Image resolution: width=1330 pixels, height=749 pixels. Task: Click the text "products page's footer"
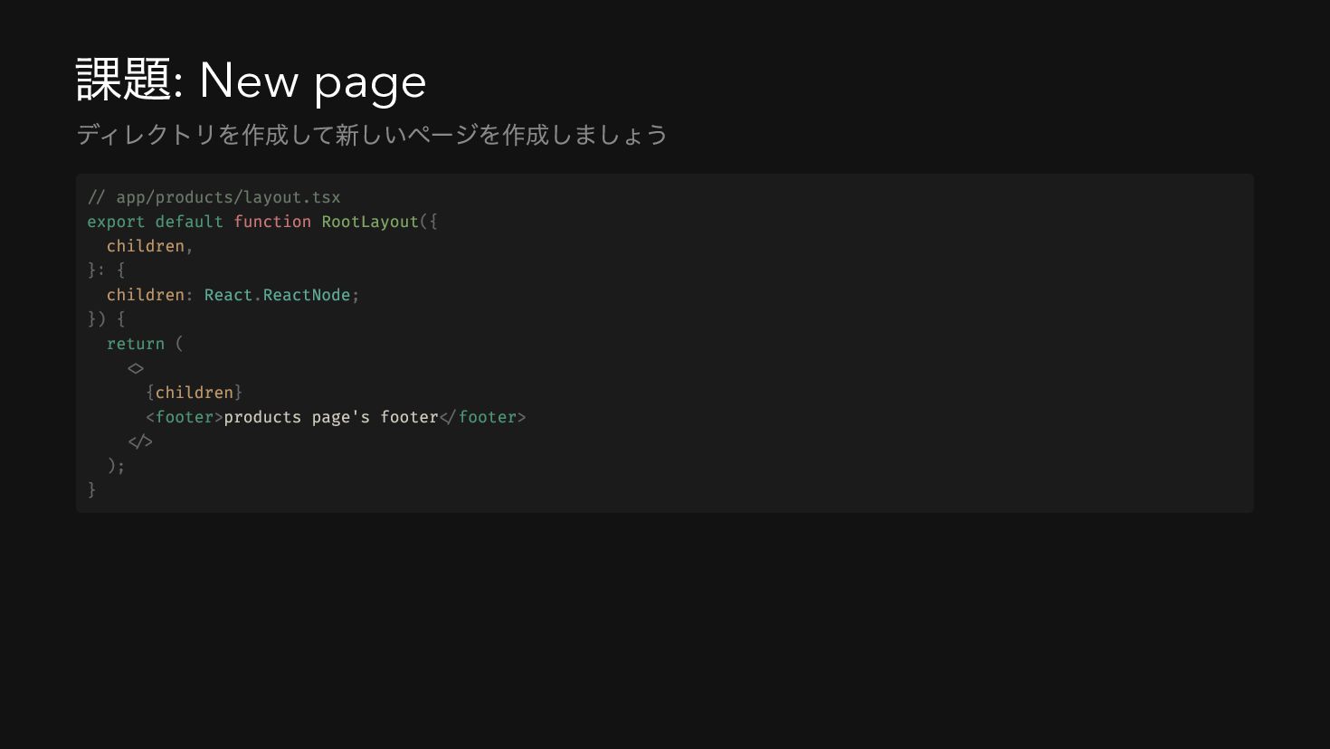coord(331,417)
